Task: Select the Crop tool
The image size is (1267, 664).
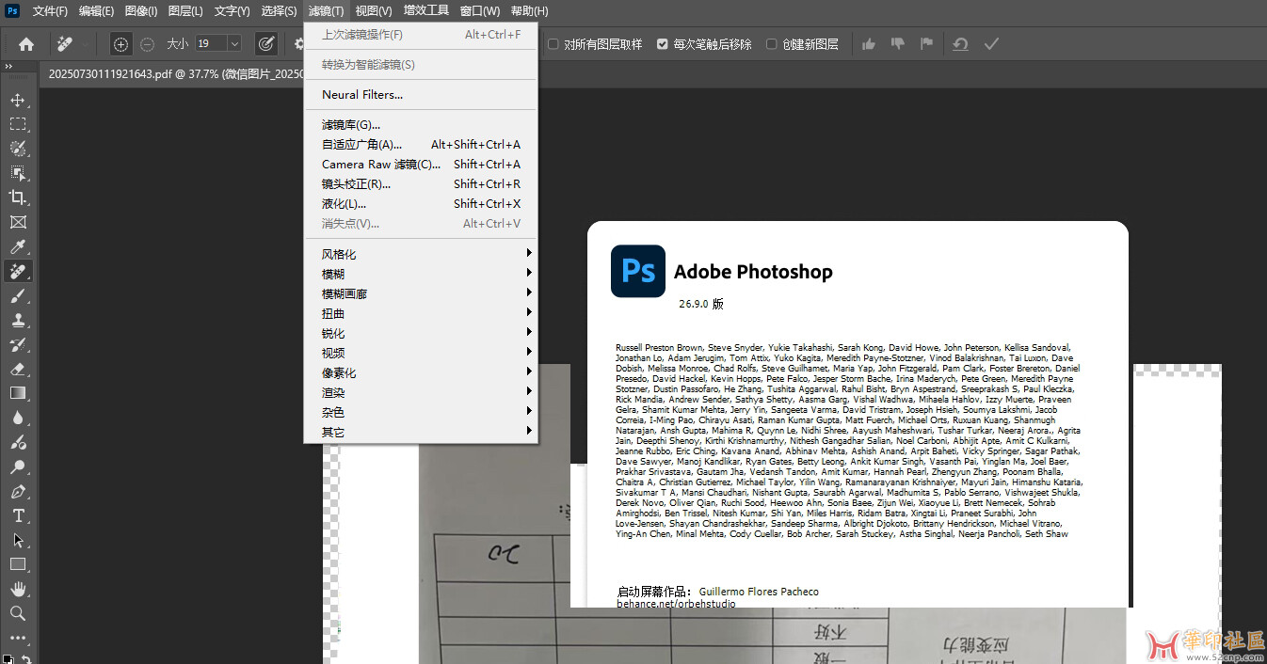Action: (18, 198)
